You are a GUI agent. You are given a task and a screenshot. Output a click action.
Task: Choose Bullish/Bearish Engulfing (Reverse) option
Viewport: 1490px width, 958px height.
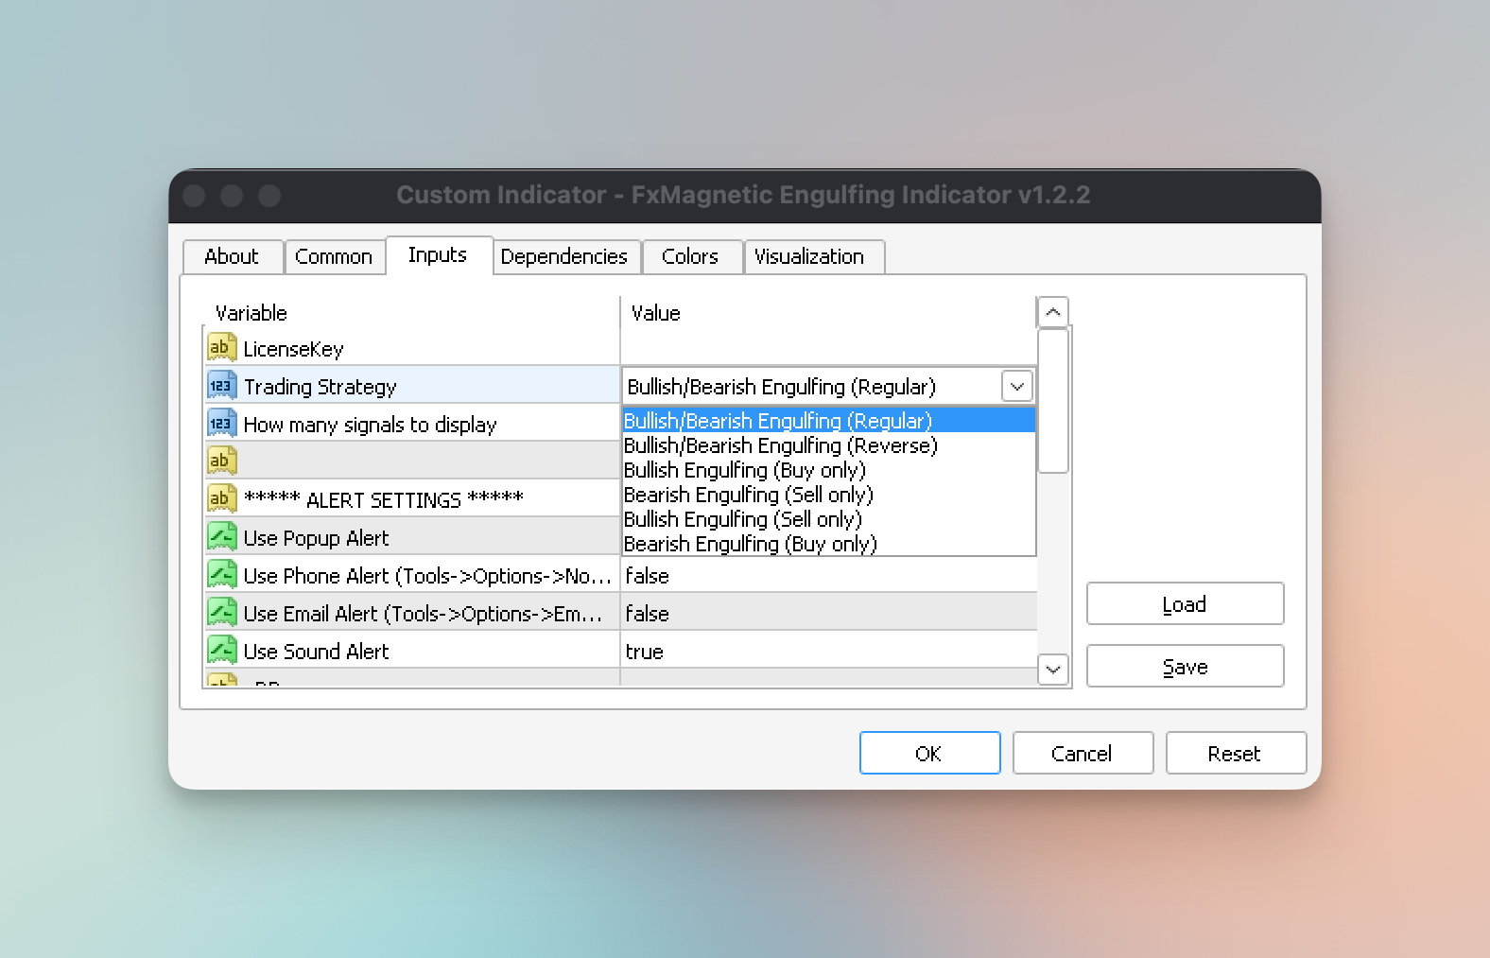coord(780,445)
